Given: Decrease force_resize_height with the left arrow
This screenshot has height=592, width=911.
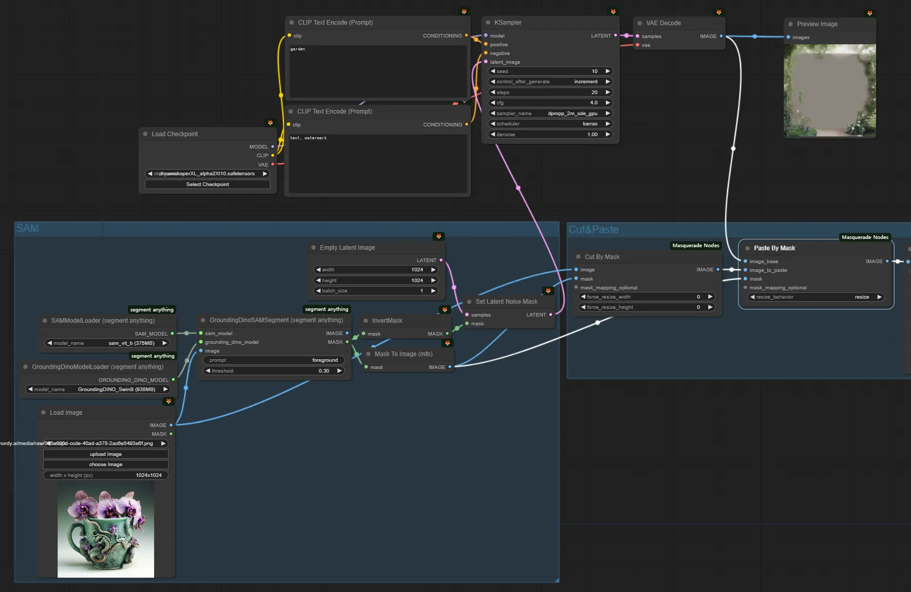Looking at the screenshot, I should pos(583,307).
